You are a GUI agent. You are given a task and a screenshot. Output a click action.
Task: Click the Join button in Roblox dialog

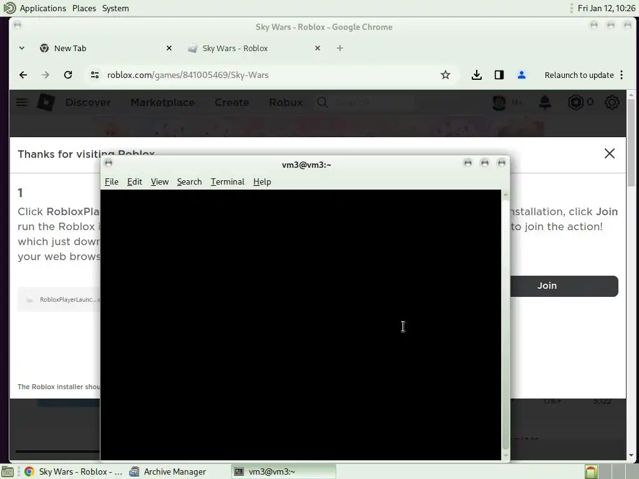click(x=564, y=286)
